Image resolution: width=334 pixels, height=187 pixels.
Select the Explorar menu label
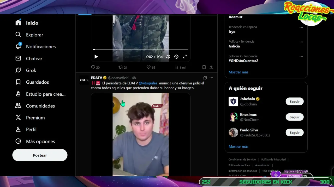click(x=34, y=35)
